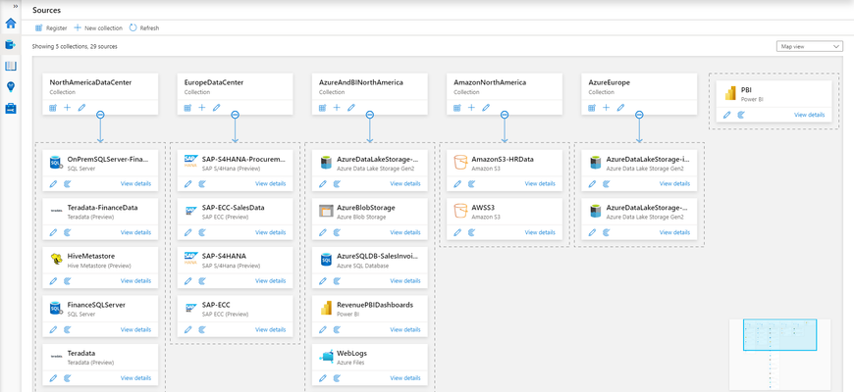Click Refresh in the toolbar
Viewport: 854px width, 392px height.
click(x=144, y=27)
